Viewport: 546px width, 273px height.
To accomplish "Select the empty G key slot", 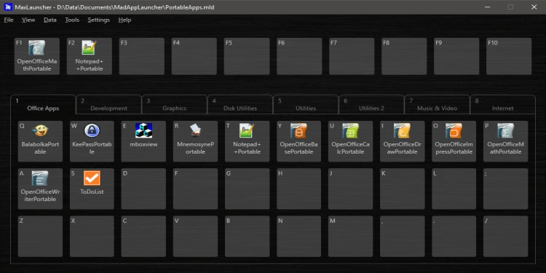I will (x=248, y=189).
